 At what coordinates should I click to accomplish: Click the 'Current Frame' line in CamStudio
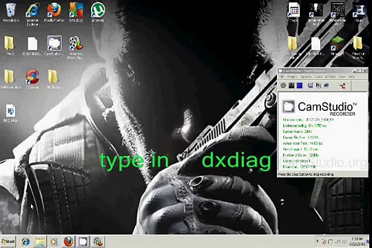tap(298, 132)
